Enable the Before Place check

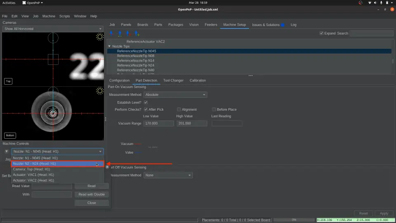pyautogui.click(x=214, y=109)
